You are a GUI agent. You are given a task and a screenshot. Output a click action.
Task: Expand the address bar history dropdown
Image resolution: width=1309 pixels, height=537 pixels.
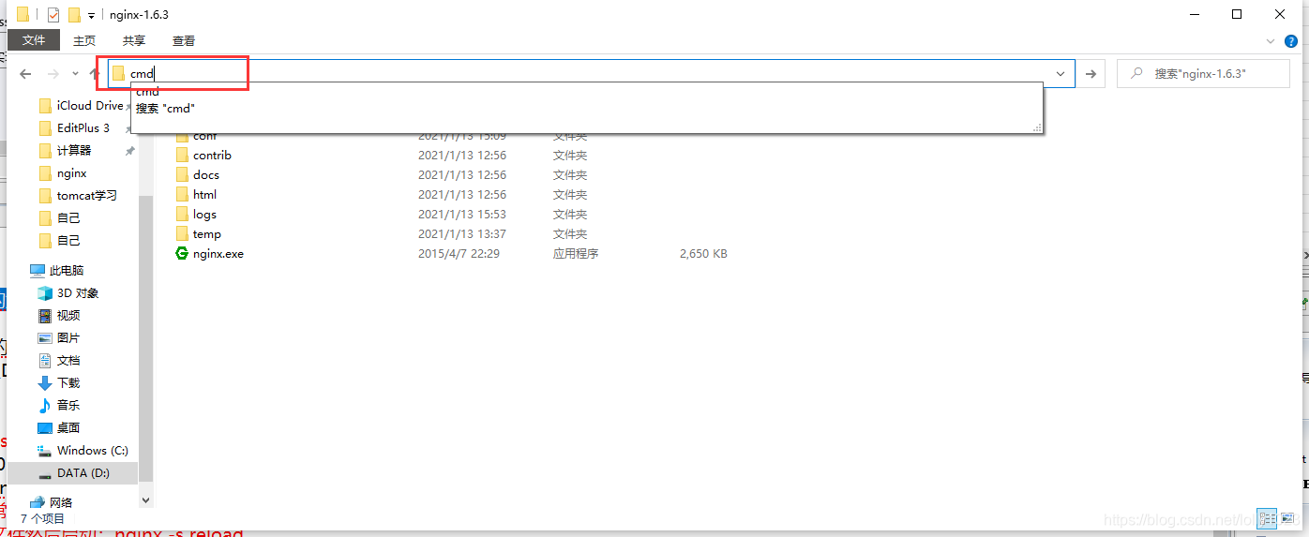coord(1061,74)
